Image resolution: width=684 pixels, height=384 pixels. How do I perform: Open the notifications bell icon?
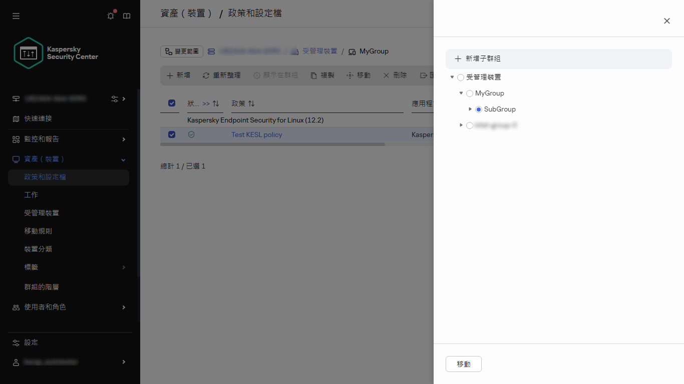(110, 15)
